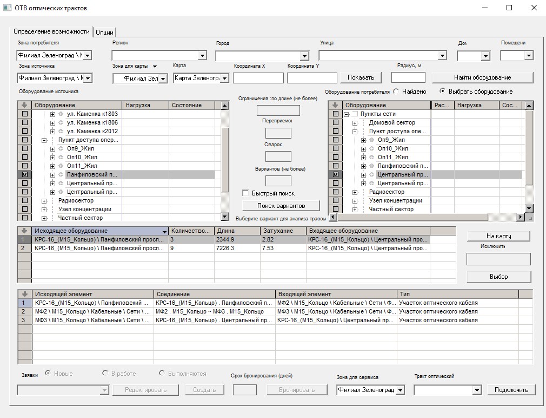Click the node icon beside ул. Каменка к2012
Screen dimensions: 546x418
tap(61, 131)
